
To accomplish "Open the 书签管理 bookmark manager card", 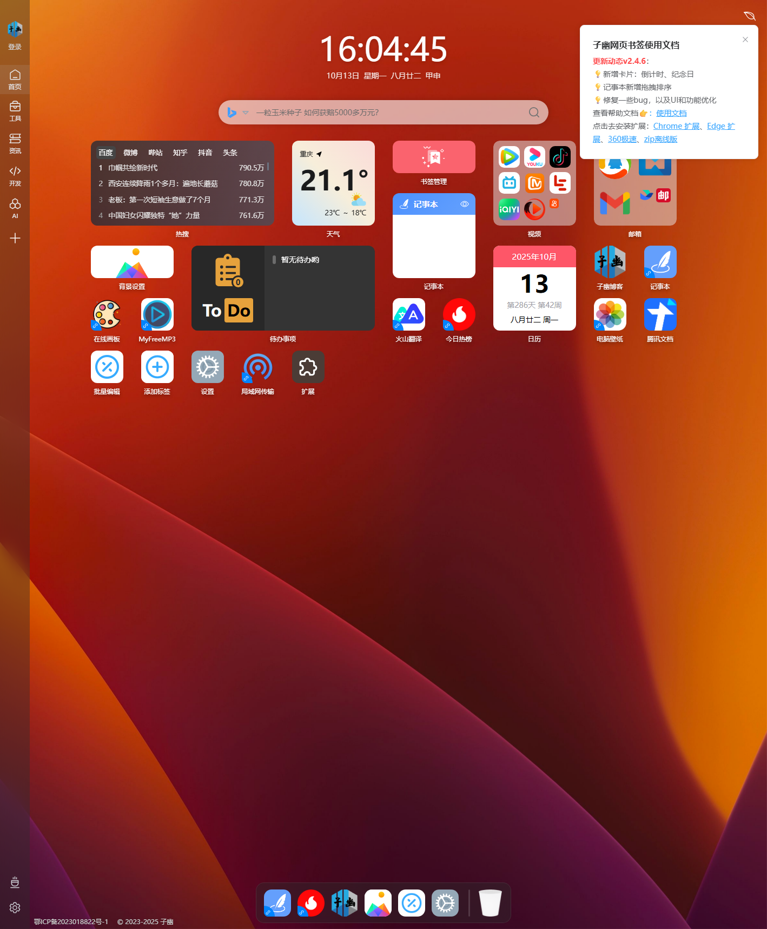I will pyautogui.click(x=434, y=157).
